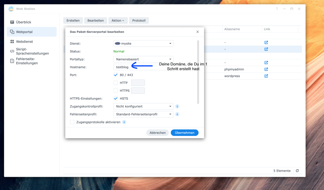Click info icon next to Fehlerseitenprofil
Screen dimensions: 324x190
(x=177, y=114)
